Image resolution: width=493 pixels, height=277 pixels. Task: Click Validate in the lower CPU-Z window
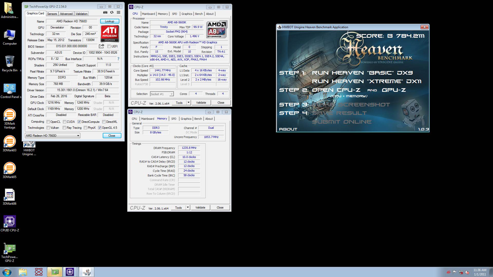(200, 207)
